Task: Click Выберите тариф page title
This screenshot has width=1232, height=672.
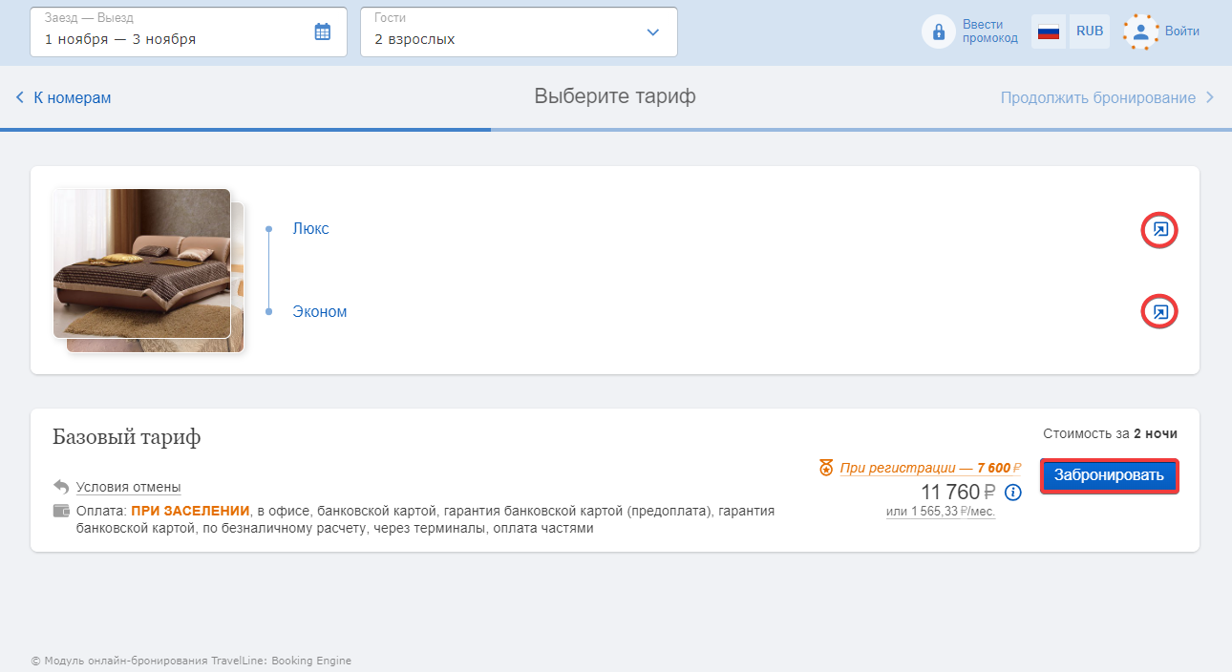Action: click(x=615, y=96)
